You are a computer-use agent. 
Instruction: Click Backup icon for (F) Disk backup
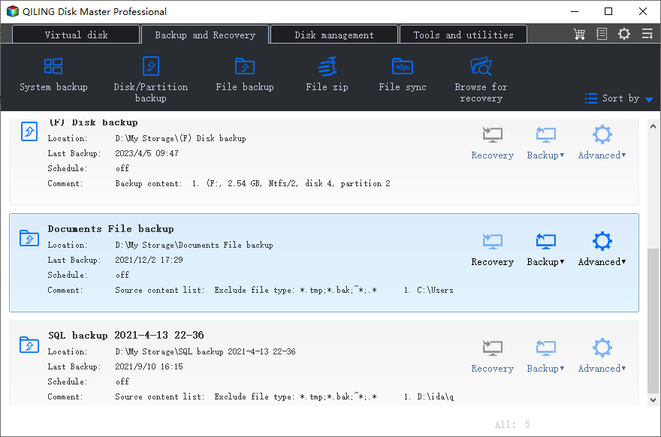pos(546,135)
